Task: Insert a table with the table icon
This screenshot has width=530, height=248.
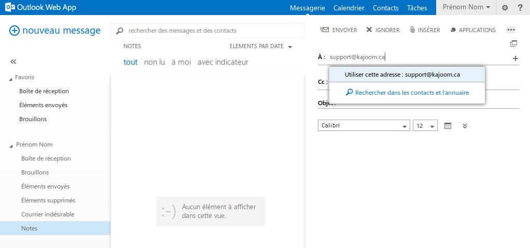Action: [x=448, y=126]
